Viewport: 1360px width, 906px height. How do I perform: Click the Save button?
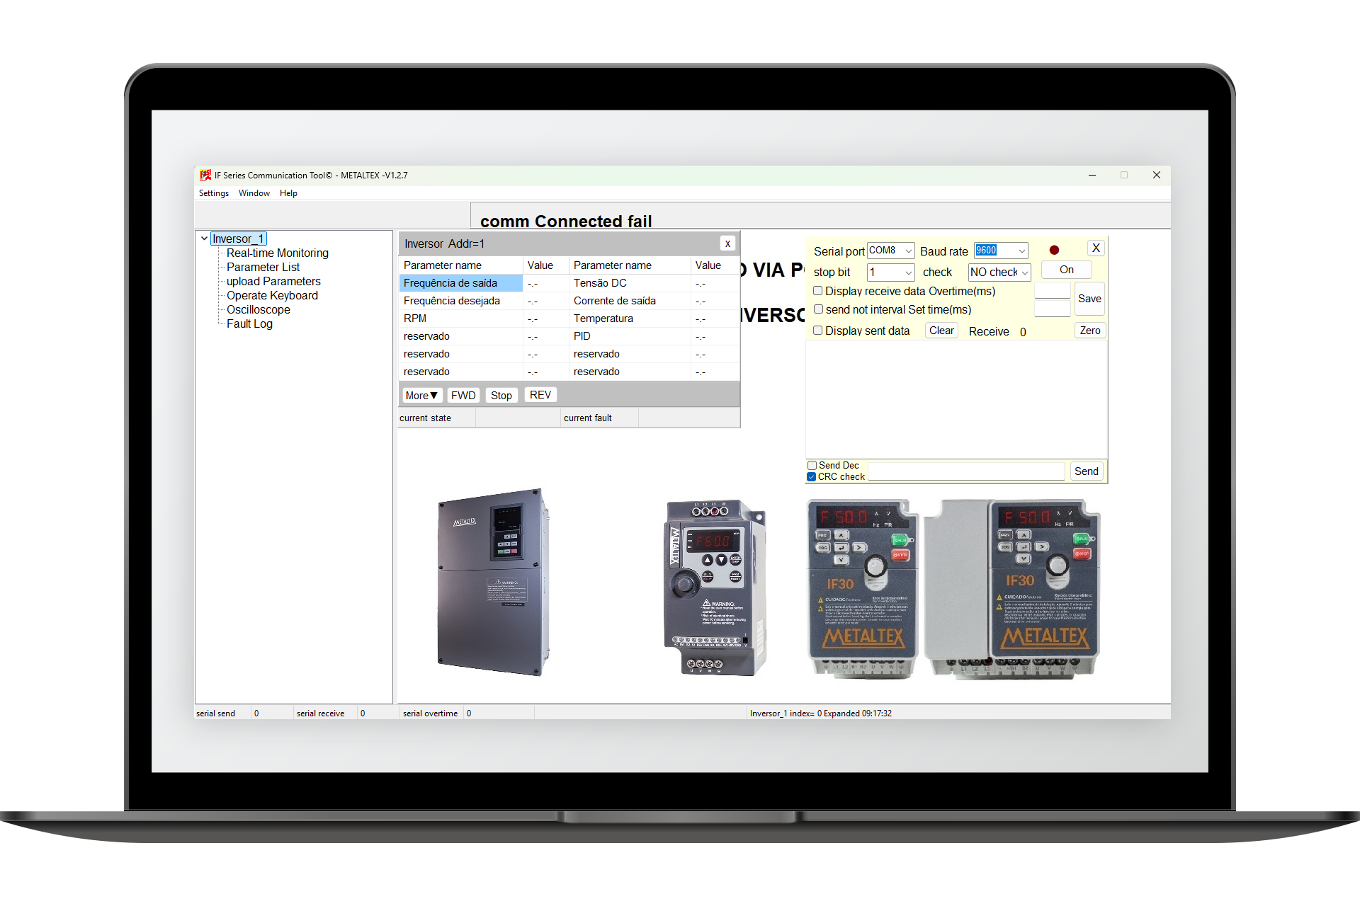coord(1089,299)
